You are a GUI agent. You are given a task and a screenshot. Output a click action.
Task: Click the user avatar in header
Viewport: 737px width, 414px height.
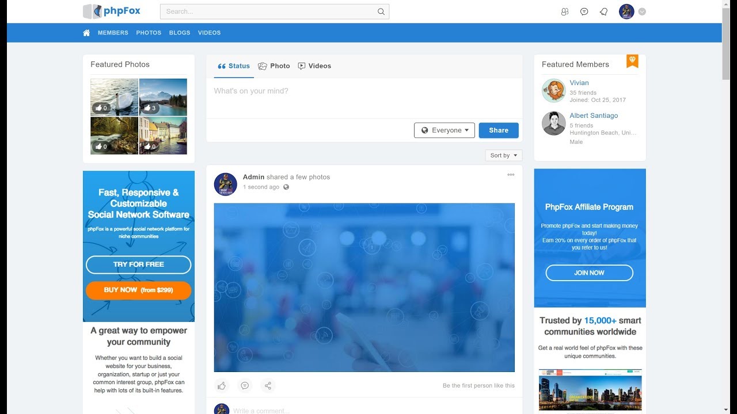coord(626,11)
